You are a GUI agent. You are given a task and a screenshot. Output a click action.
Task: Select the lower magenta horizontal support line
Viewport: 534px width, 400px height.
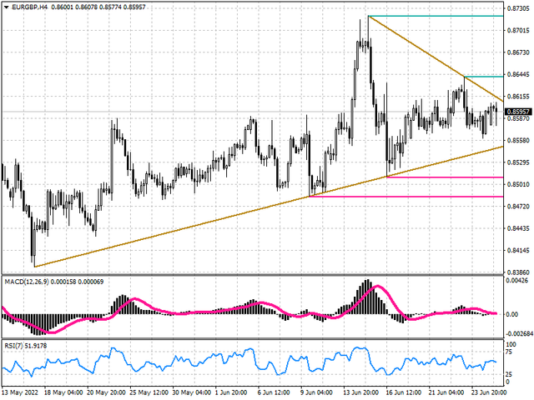[406, 197]
